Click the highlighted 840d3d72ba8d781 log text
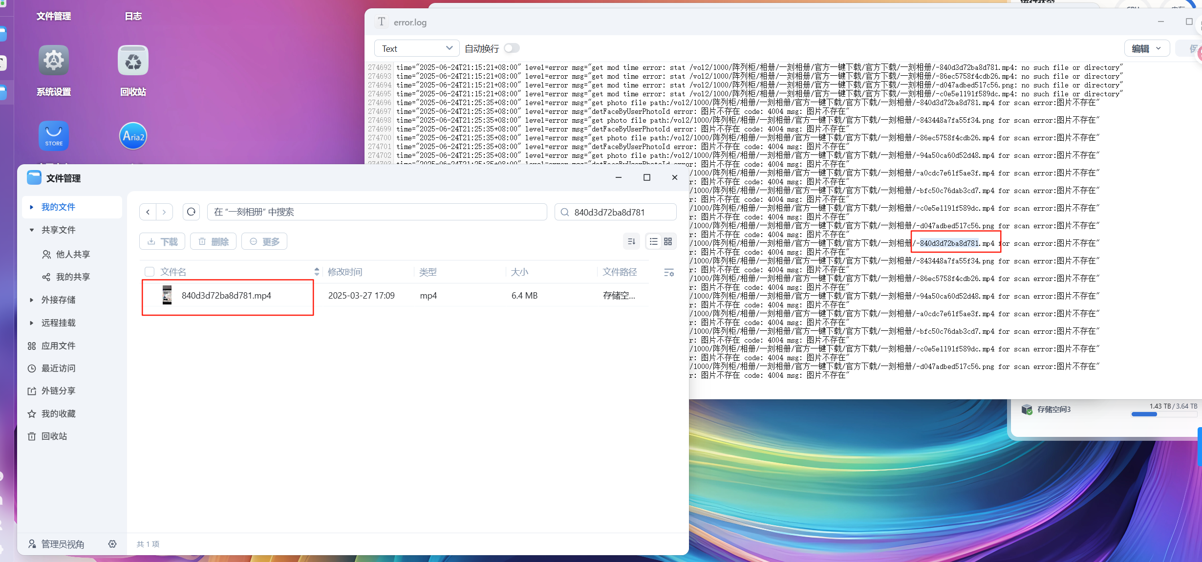Viewport: 1202px width, 562px height. coord(949,243)
